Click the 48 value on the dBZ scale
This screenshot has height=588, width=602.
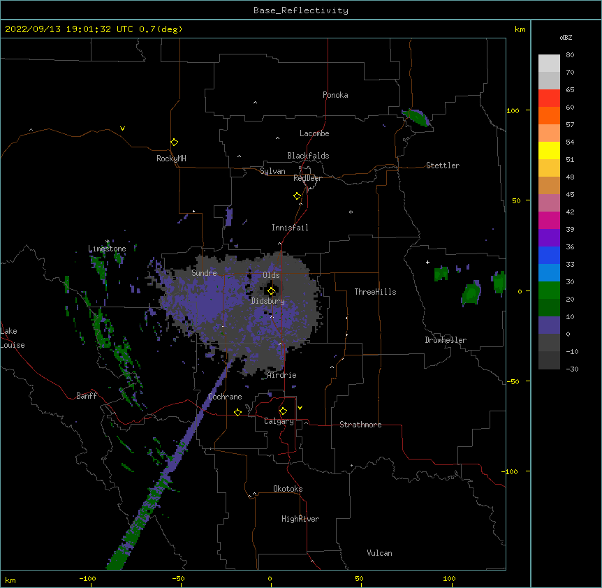[x=570, y=177]
